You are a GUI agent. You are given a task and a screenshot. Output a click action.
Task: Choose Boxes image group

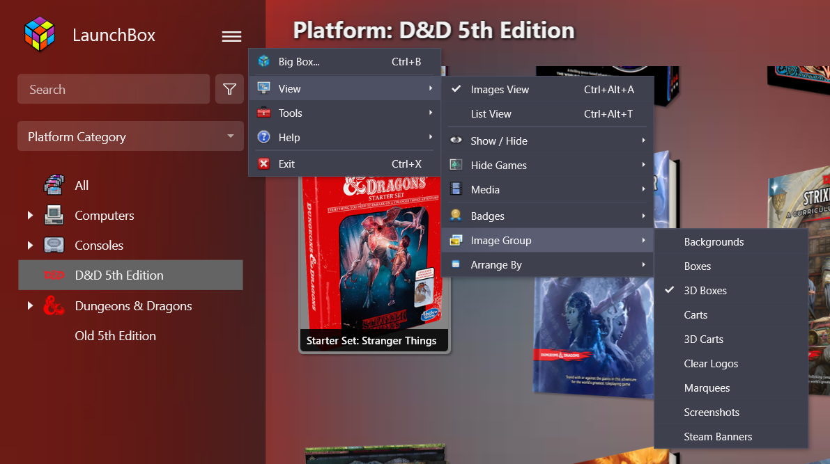point(731,266)
